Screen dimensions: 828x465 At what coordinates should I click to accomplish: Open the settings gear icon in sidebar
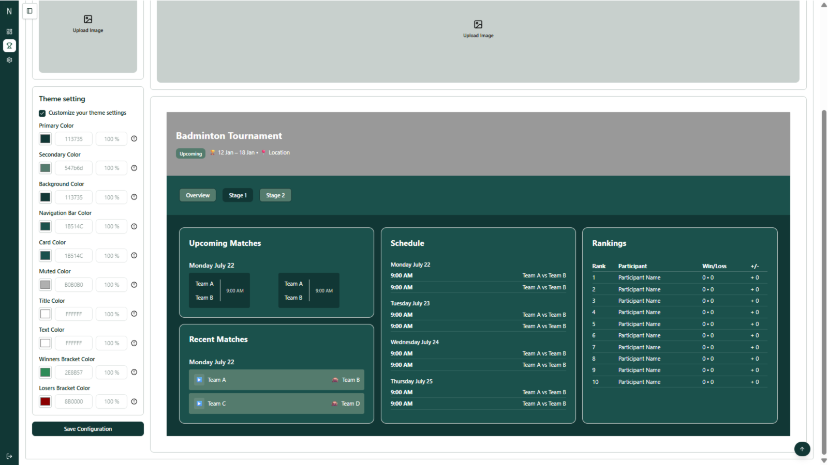(9, 60)
